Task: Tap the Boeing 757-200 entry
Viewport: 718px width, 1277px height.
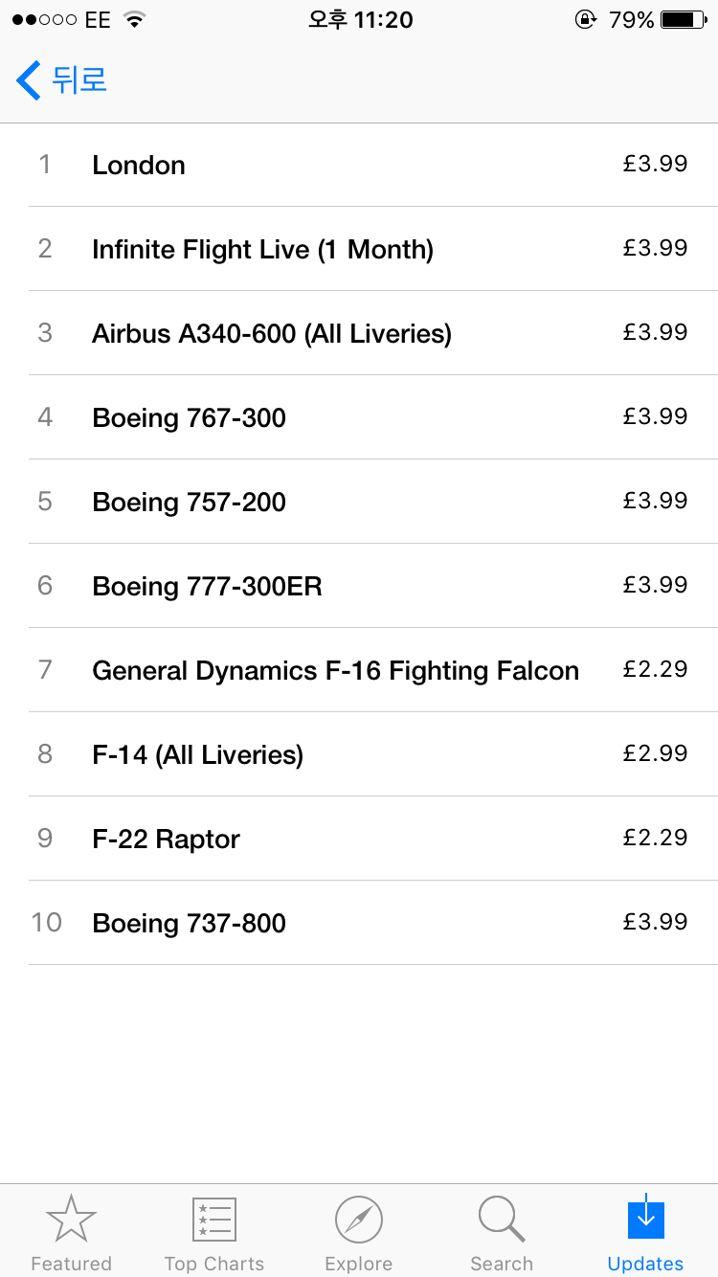Action: point(189,503)
